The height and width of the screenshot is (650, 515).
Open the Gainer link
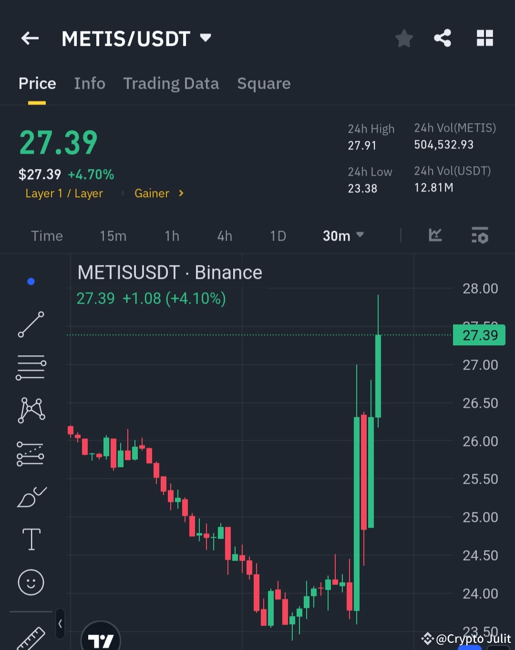tap(152, 193)
